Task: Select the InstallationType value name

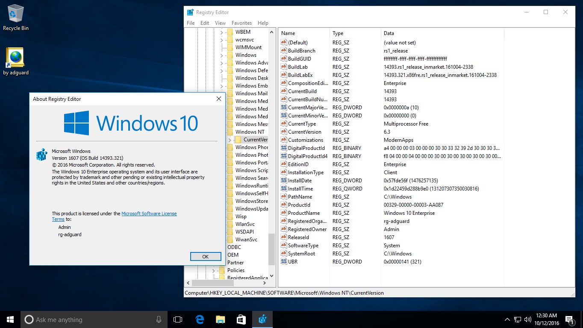Action: point(306,172)
